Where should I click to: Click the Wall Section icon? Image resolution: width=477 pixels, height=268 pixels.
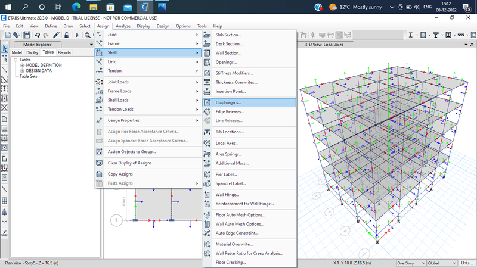(207, 53)
